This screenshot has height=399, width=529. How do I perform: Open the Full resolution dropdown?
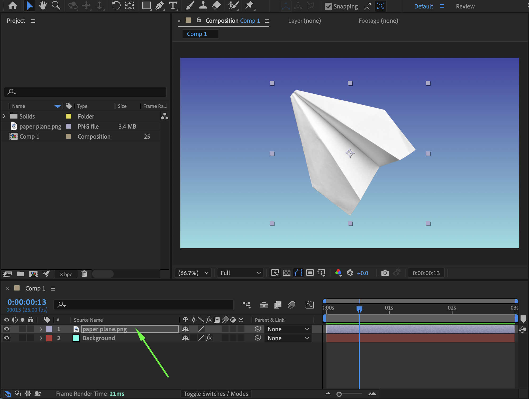tap(240, 273)
